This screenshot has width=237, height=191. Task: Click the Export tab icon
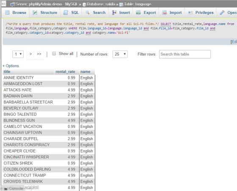138,13
